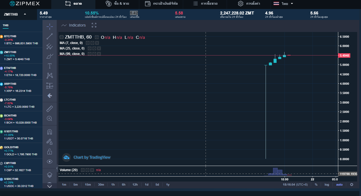Remove the MA (25, close, 0) indicator
This screenshot has height=196, width=361.
(99, 48)
